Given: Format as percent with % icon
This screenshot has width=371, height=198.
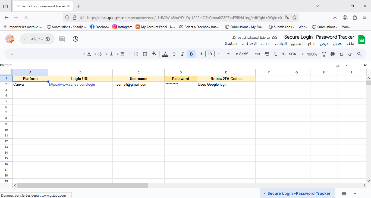Looking at the screenshot, I should (x=284, y=54).
